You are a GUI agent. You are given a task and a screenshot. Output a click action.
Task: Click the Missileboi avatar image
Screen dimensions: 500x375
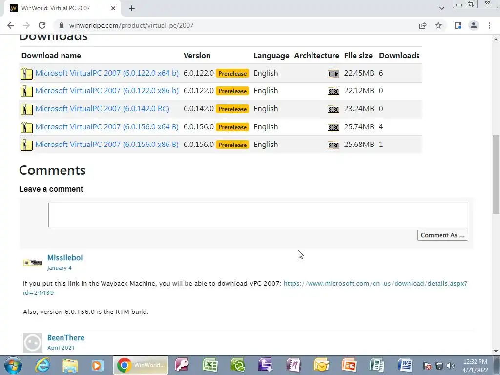33,262
